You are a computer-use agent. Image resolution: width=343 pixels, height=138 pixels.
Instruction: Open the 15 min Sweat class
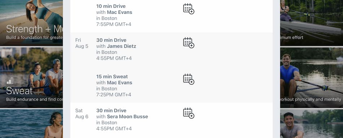pos(112,77)
